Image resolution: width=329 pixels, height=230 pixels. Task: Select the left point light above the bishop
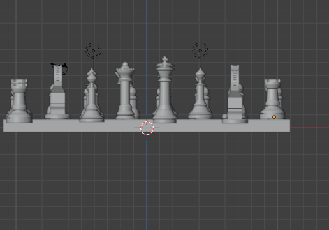[94, 50]
